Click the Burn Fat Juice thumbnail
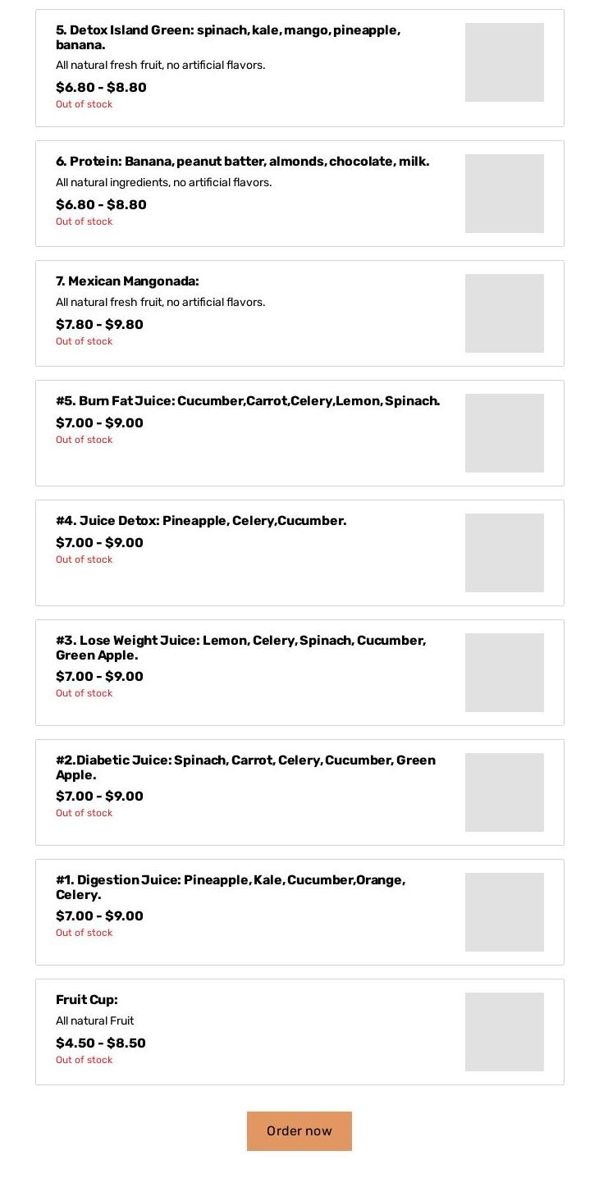The width and height of the screenshot is (599, 1178). click(x=504, y=433)
